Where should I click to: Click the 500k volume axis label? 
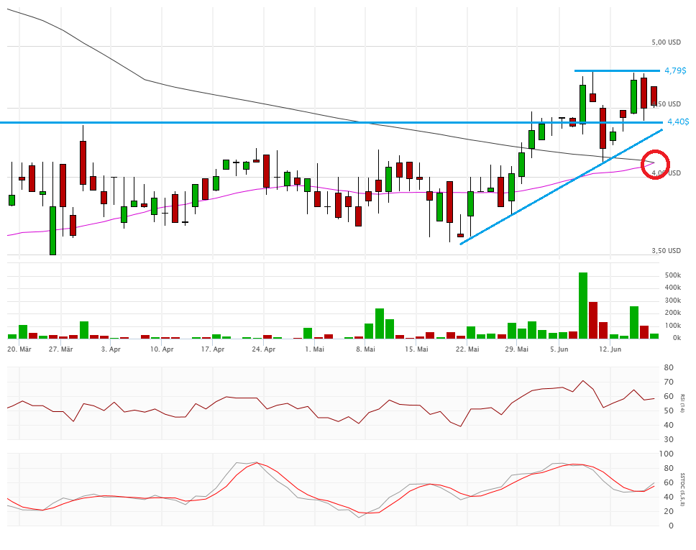[672, 275]
